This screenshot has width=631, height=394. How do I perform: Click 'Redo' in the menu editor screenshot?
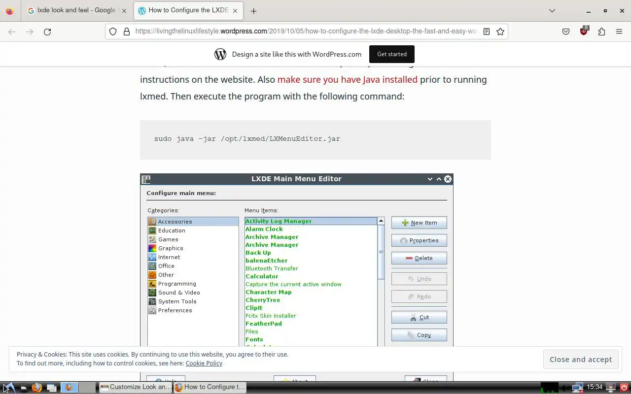(x=419, y=296)
